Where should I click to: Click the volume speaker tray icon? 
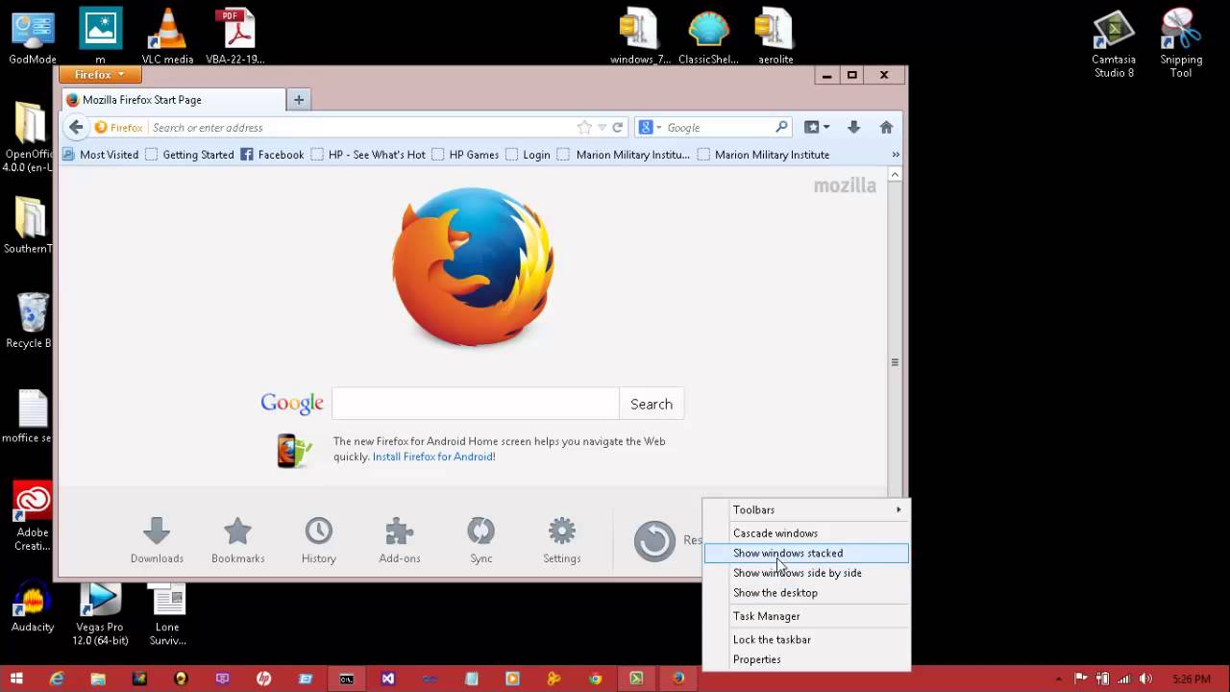click(x=1145, y=679)
